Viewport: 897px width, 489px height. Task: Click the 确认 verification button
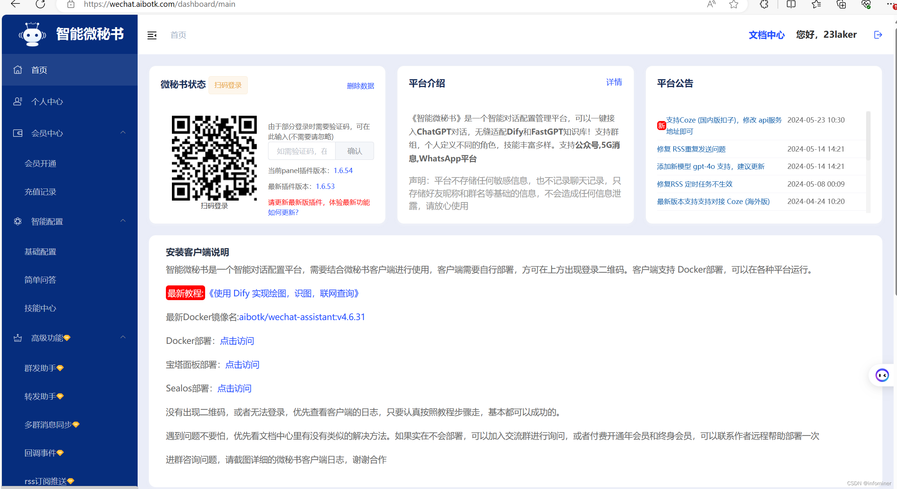354,151
